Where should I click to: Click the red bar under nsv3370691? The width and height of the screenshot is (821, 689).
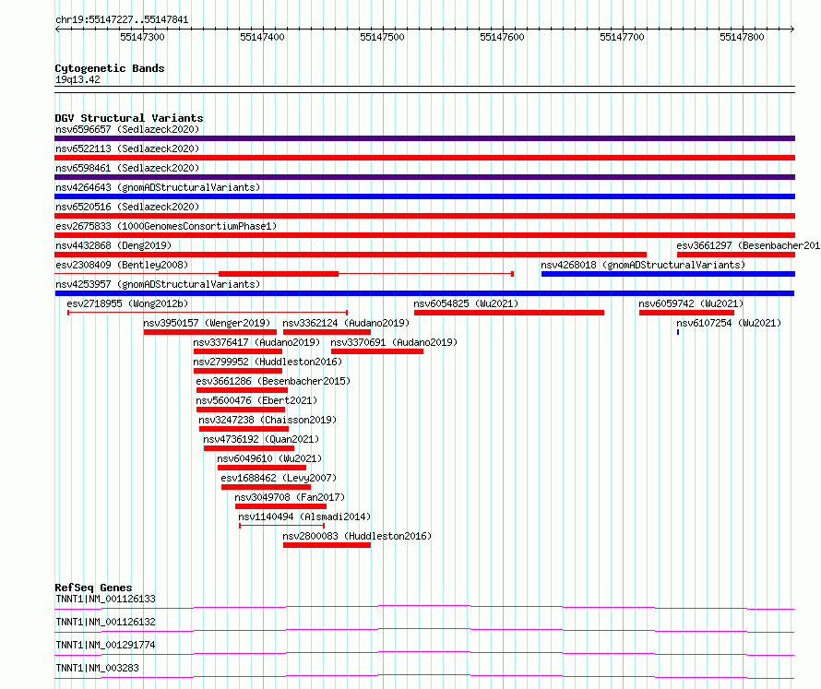pyautogui.click(x=377, y=351)
